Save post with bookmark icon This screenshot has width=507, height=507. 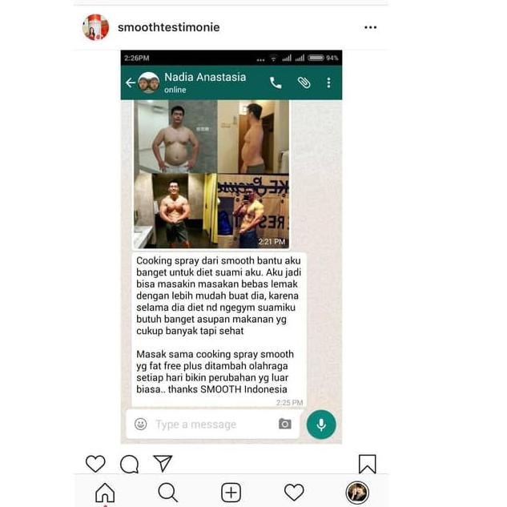point(368,464)
